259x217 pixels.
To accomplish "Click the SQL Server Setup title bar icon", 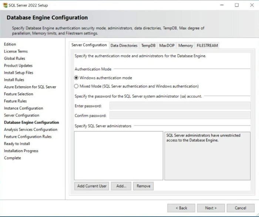I will [5, 5].
